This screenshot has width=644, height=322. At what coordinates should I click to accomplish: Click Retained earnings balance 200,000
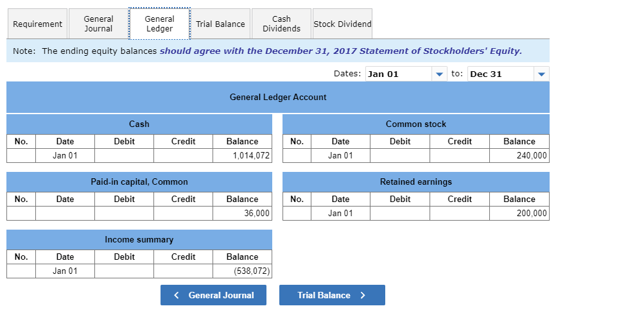519,214
